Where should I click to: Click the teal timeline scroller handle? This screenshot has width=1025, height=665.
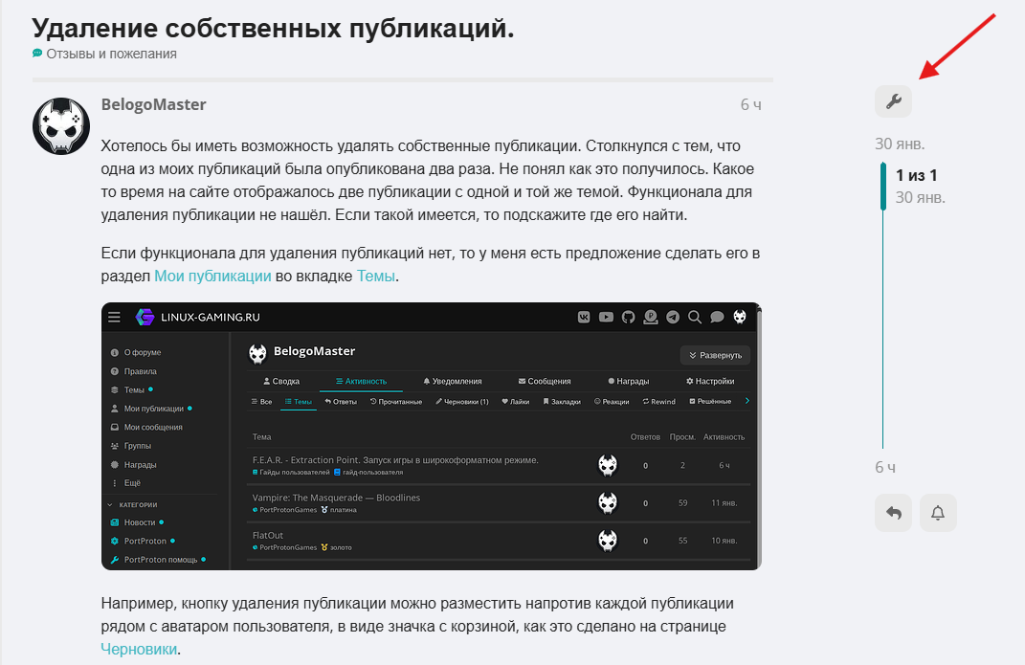click(883, 187)
